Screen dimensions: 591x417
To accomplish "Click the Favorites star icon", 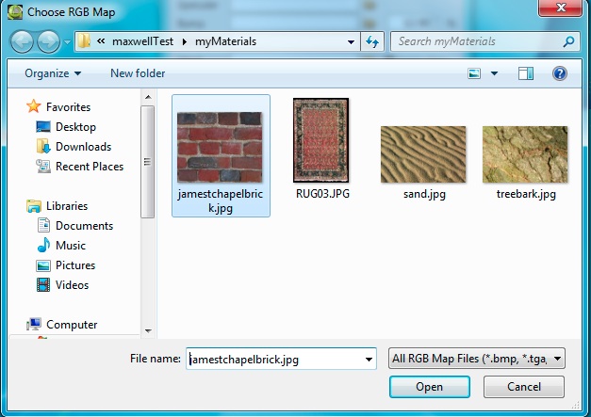I will pos(34,106).
